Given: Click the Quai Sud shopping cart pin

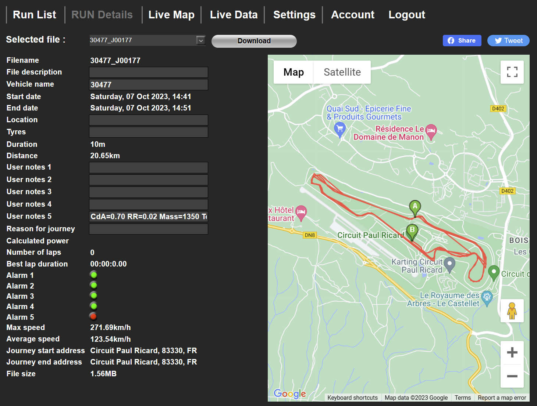Looking at the screenshot, I should 339,129.
